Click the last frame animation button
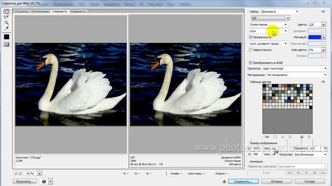 pos(323,173)
